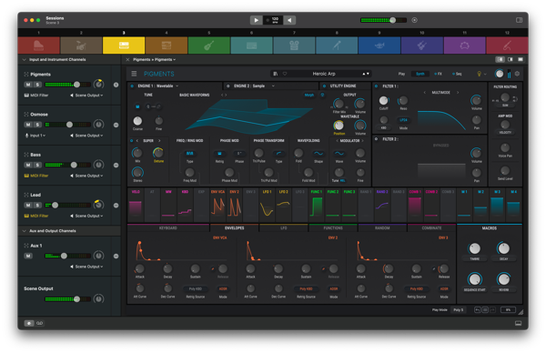Viewport: 546px width, 353px height.
Task: Collapse Aux and Output Channels section
Action: pyautogui.click(x=24, y=231)
